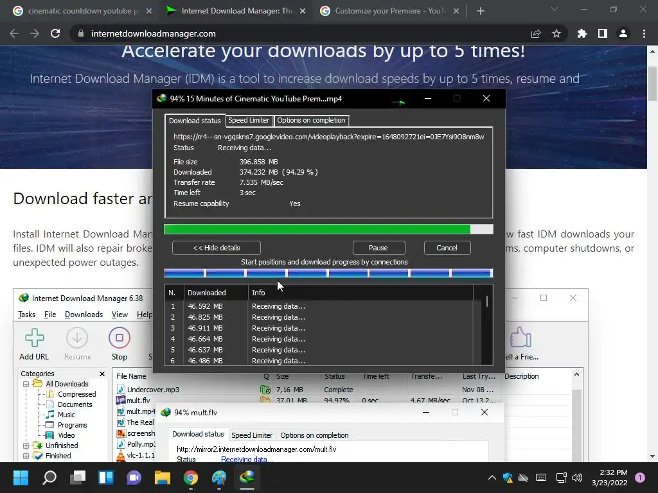Select the Music category
The image size is (658, 493).
66,415
